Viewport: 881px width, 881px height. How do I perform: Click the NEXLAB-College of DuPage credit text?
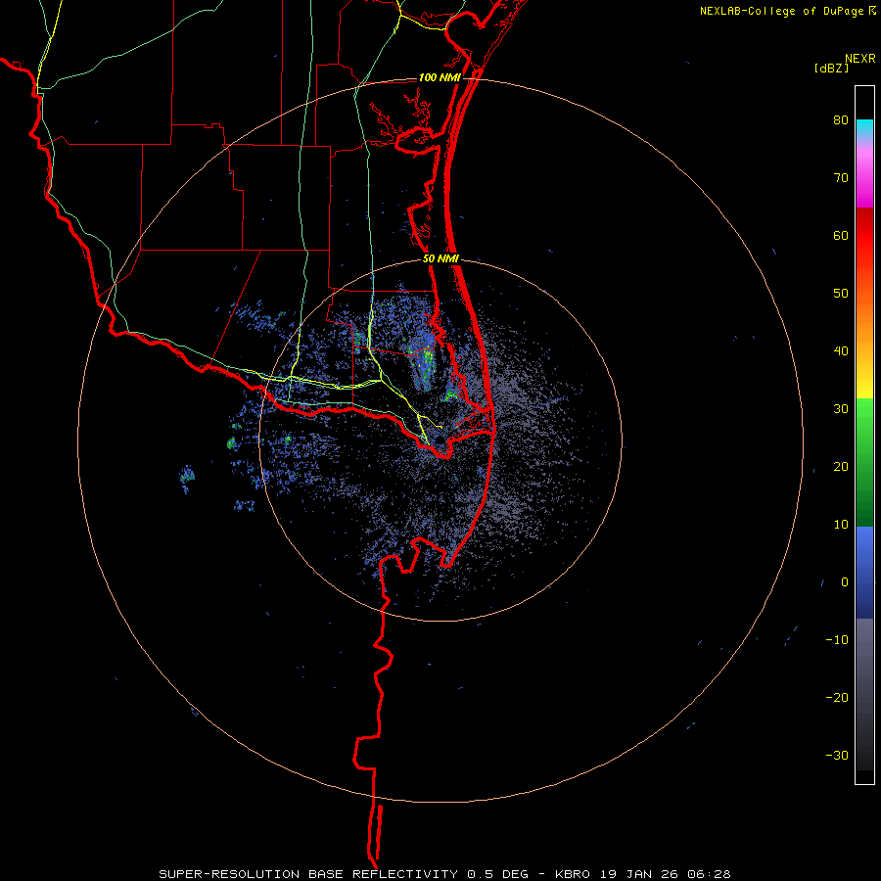782,11
